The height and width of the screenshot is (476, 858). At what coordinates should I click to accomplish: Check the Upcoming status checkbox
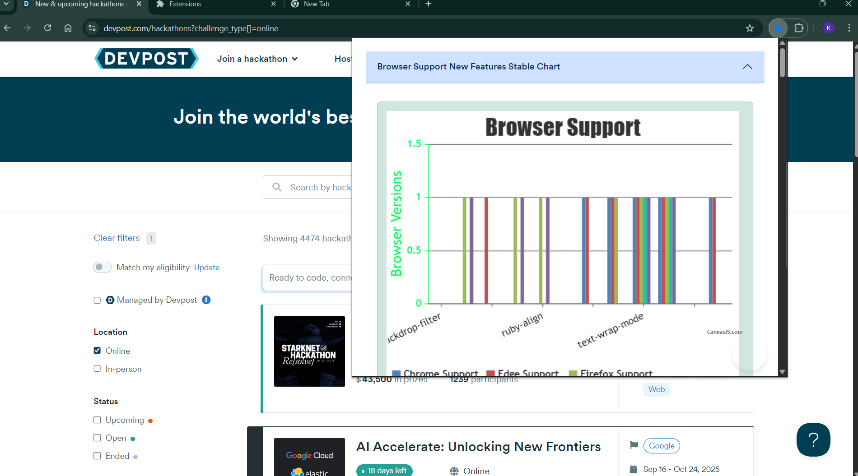pyautogui.click(x=97, y=420)
